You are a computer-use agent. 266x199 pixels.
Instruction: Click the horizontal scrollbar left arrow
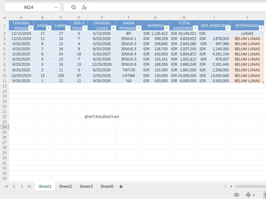[x=231, y=187]
